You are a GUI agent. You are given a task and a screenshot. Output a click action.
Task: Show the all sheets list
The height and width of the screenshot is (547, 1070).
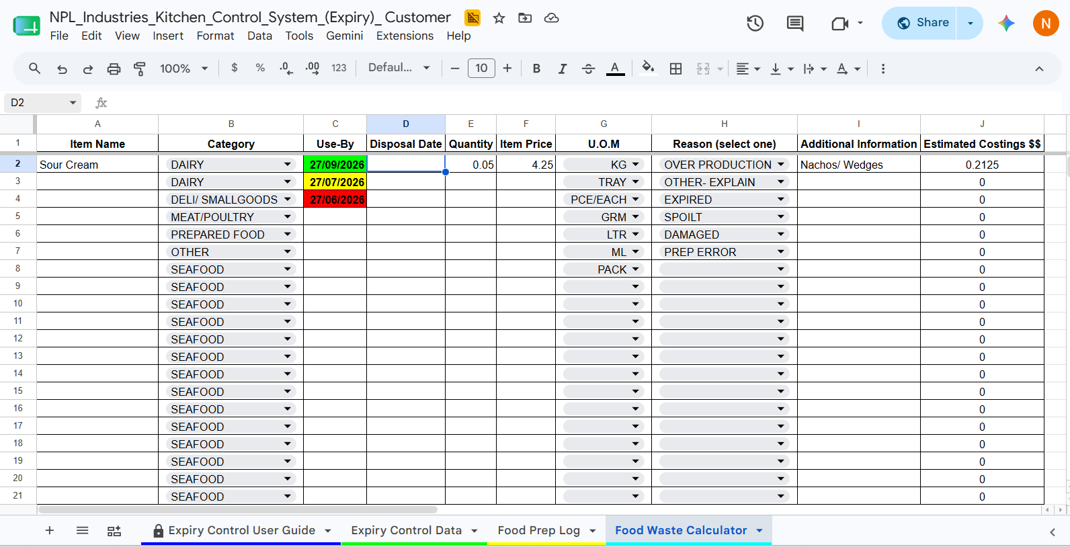pos(82,531)
